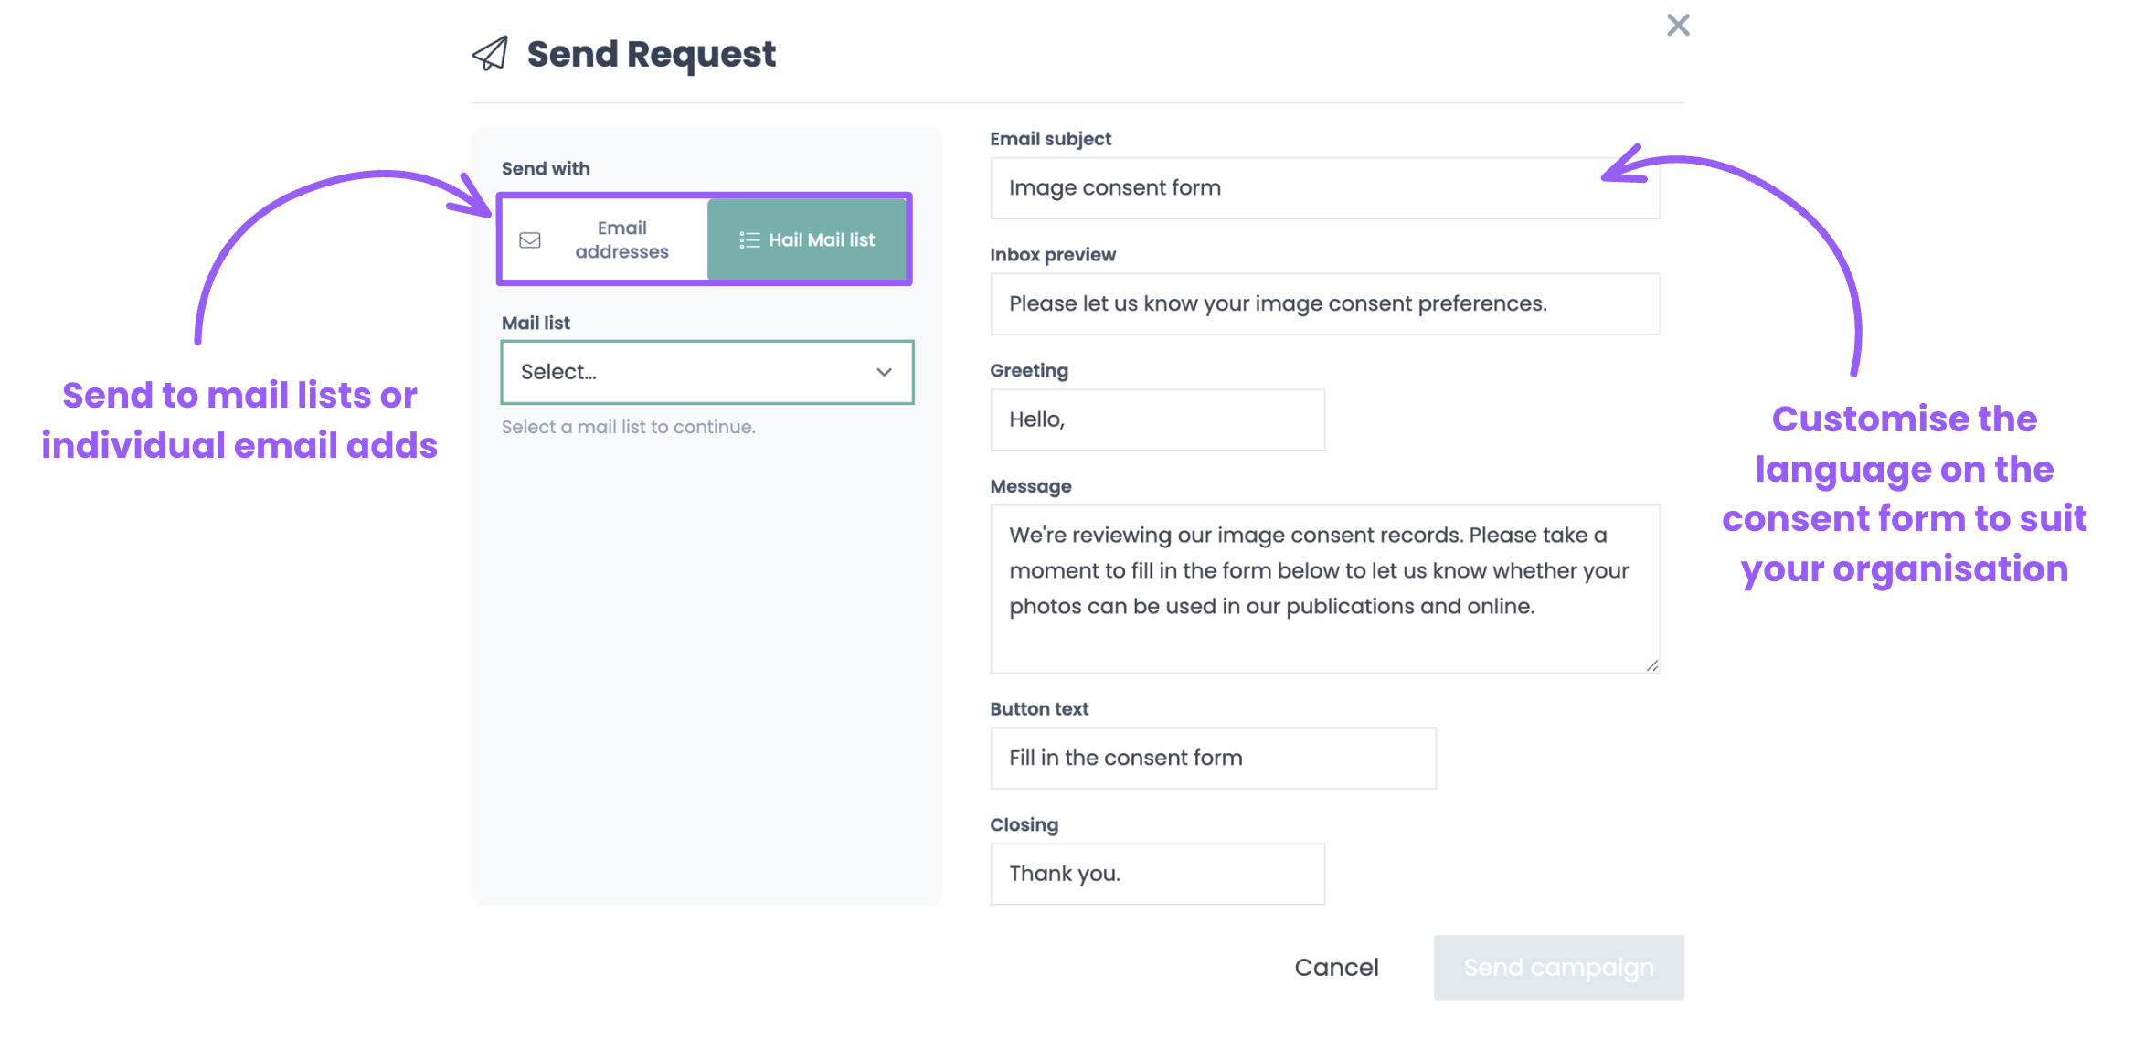Click the Send Request title text
This screenshot has width=2155, height=1051.
pos(652,55)
